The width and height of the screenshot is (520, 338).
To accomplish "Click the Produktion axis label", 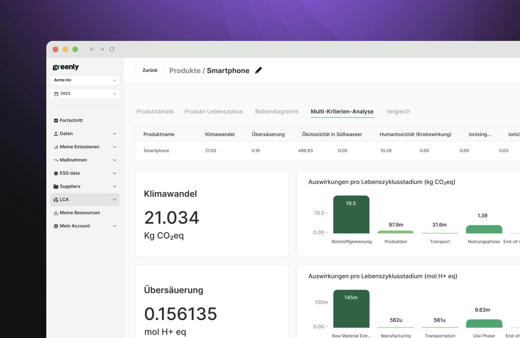I will point(396,242).
